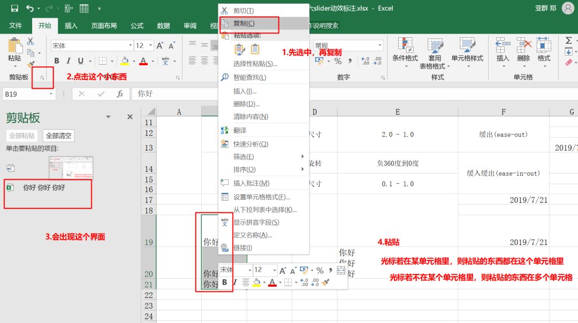This screenshot has height=323, width=578.
Task: Click the fx insert function icon
Action: [x=120, y=94]
